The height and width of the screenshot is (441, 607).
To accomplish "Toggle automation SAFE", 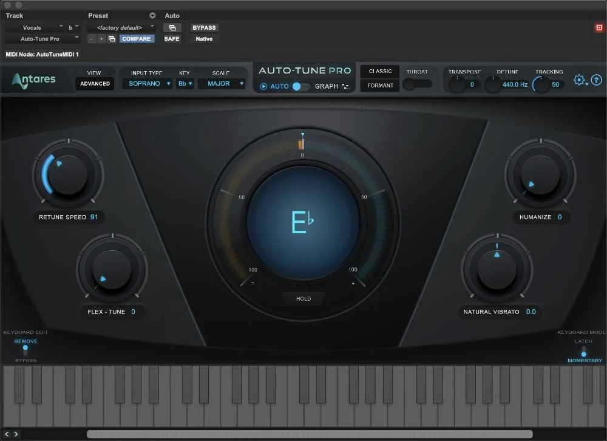I will pos(172,39).
